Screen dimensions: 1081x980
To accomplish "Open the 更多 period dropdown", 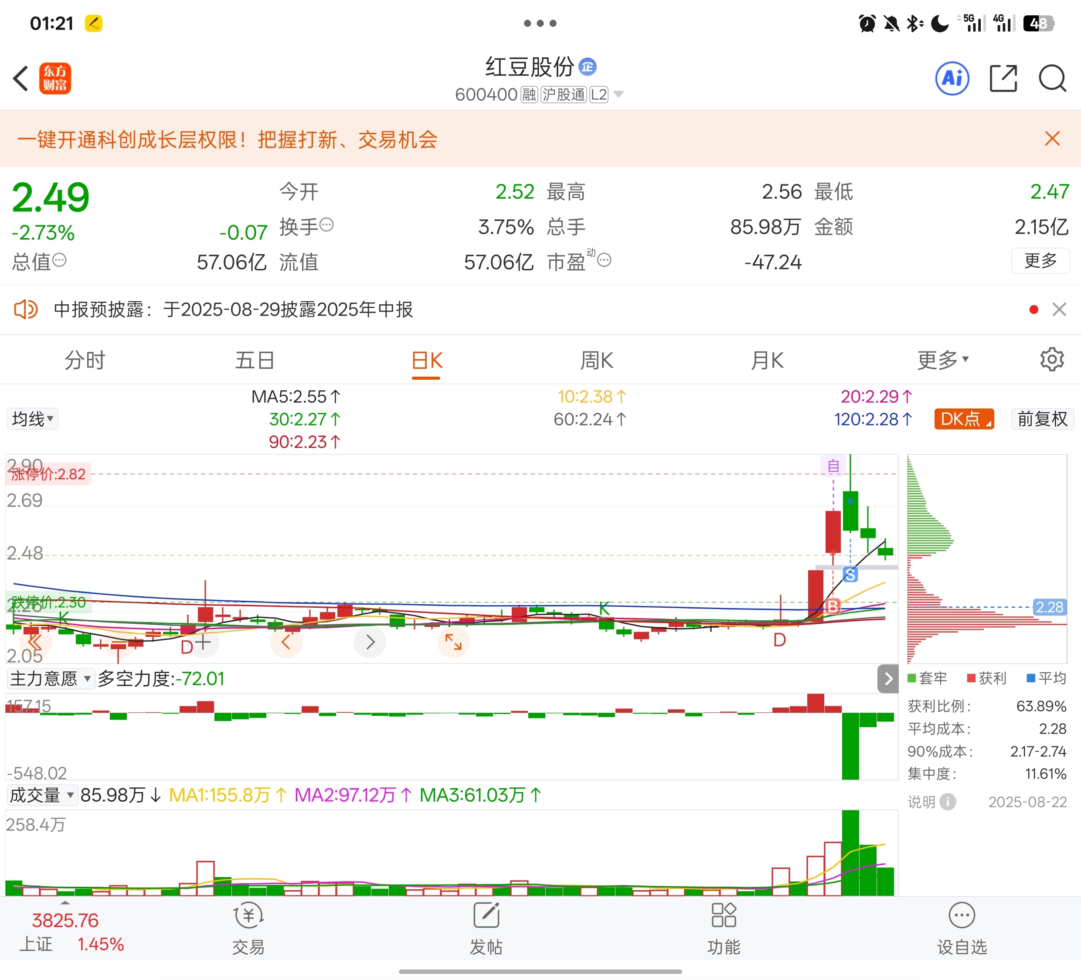I will click(x=943, y=360).
